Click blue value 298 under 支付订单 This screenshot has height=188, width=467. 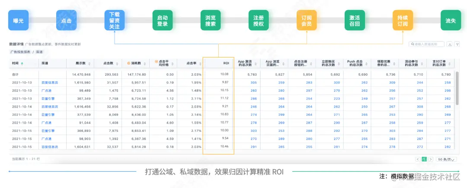coord(448,90)
